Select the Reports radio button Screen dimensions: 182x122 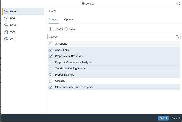click(50, 29)
